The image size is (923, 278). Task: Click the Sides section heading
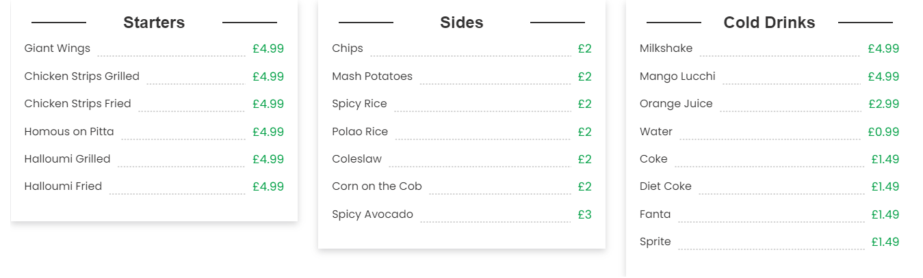pyautogui.click(x=462, y=23)
